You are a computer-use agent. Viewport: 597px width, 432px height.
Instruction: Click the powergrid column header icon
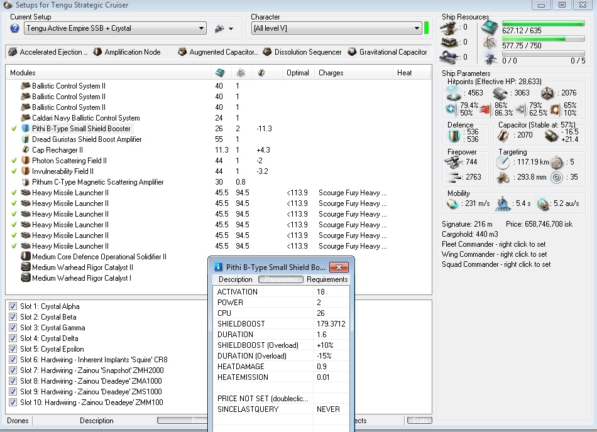coord(241,73)
